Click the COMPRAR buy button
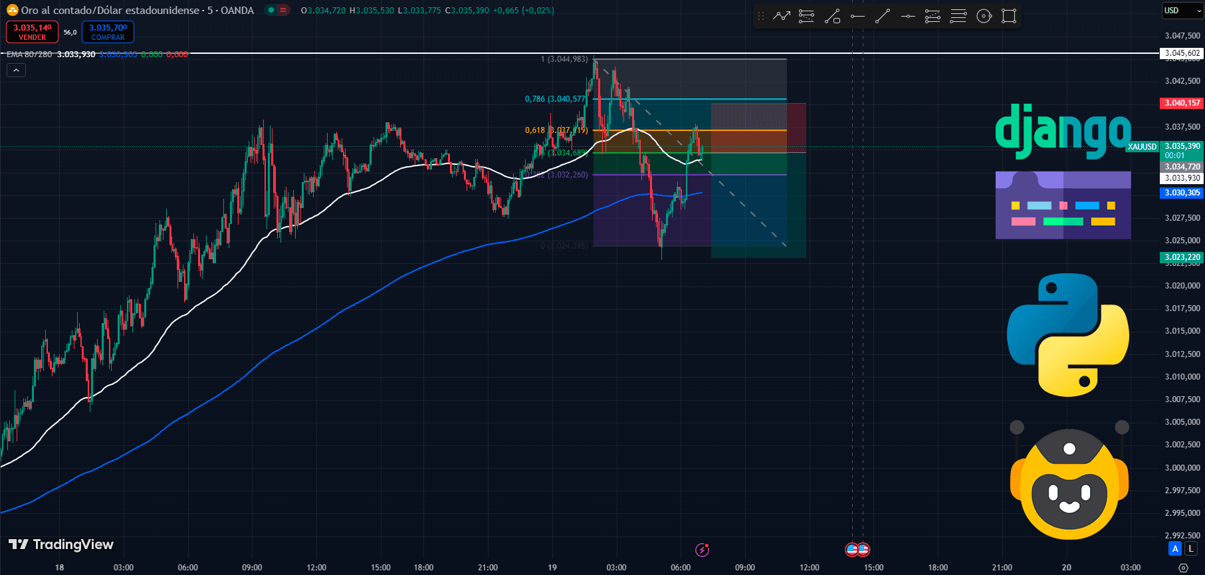The image size is (1205, 575). point(108,32)
